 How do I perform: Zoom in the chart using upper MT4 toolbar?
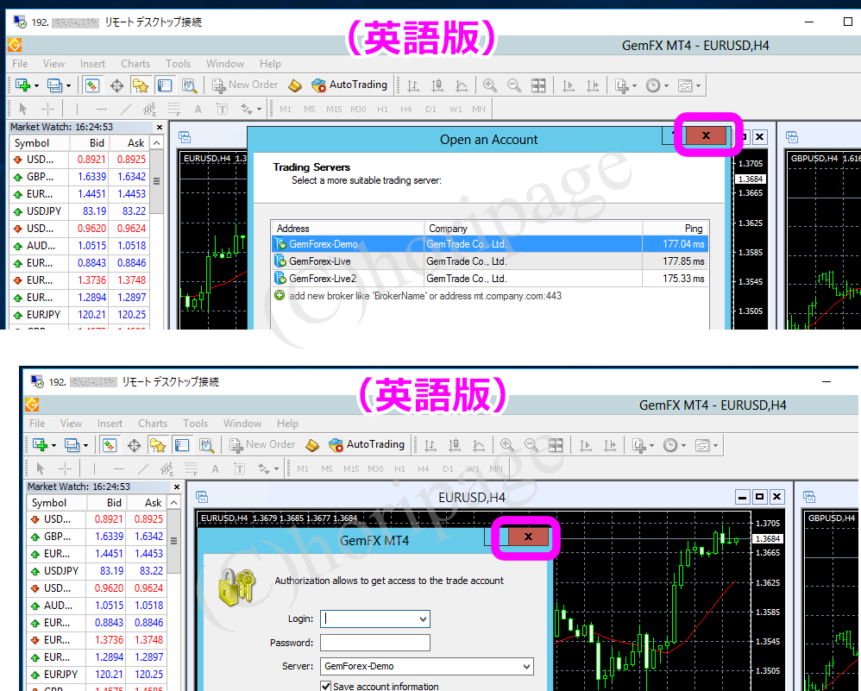click(x=490, y=85)
